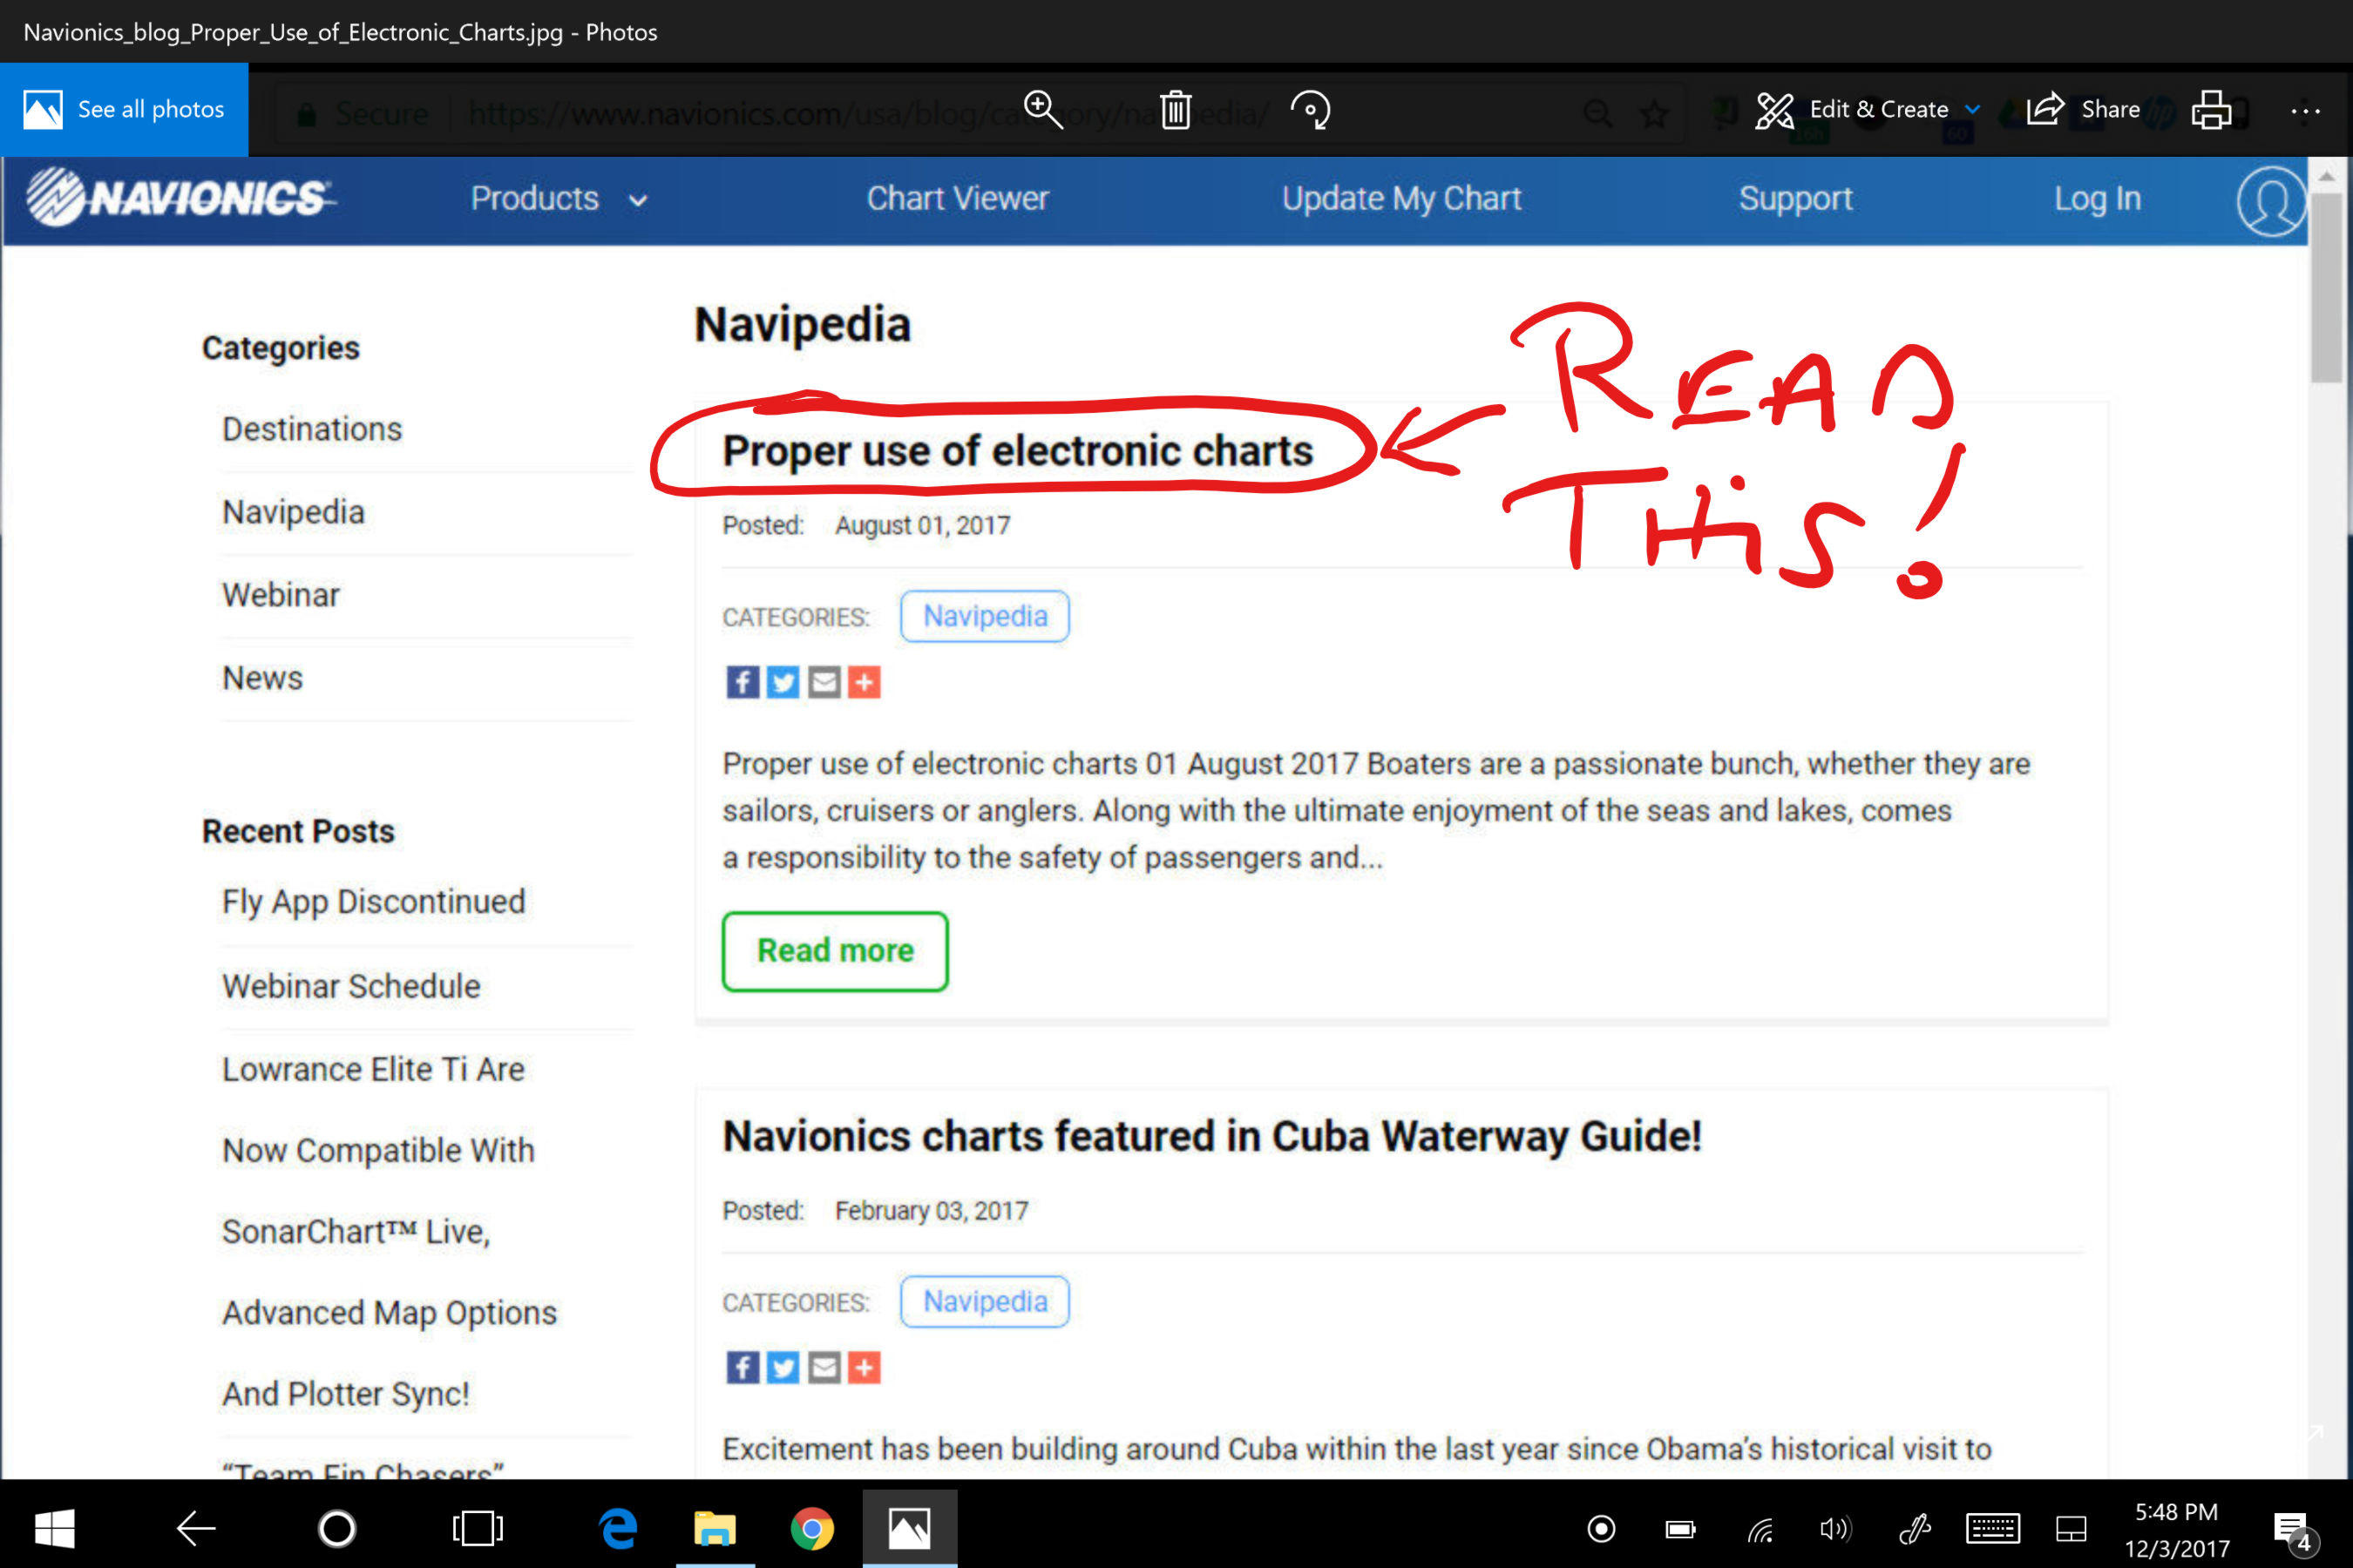The width and height of the screenshot is (2353, 1568).
Task: Open Advanced Map Options recent post
Action: (390, 1312)
